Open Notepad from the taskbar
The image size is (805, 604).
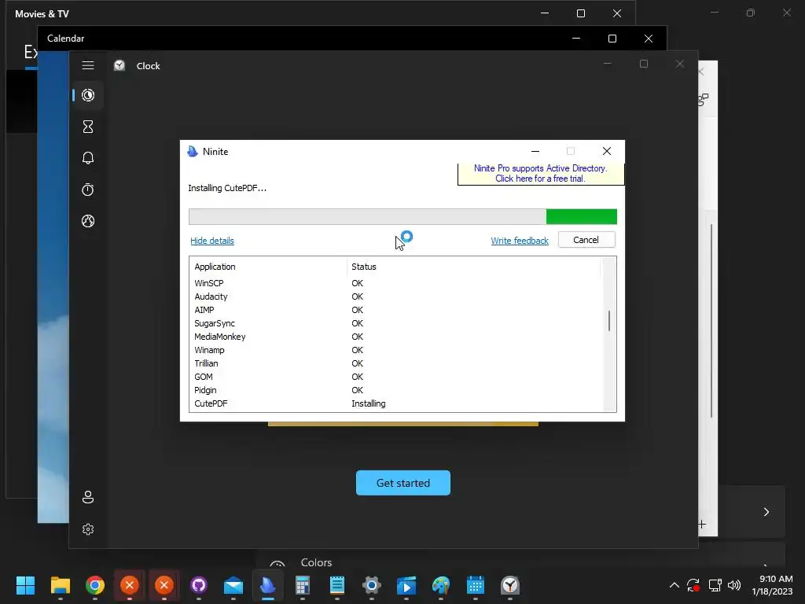tap(336, 585)
